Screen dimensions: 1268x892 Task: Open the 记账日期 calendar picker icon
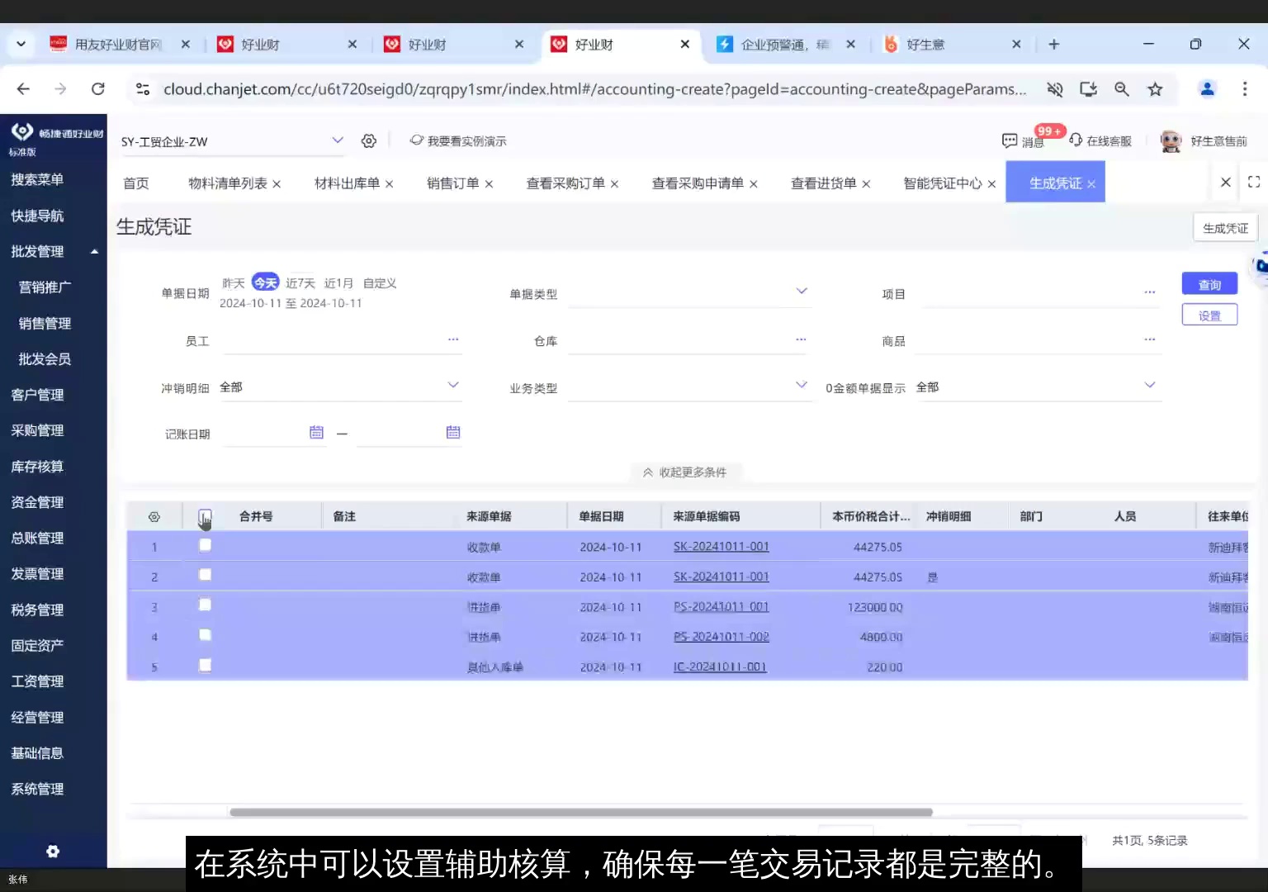click(x=316, y=431)
